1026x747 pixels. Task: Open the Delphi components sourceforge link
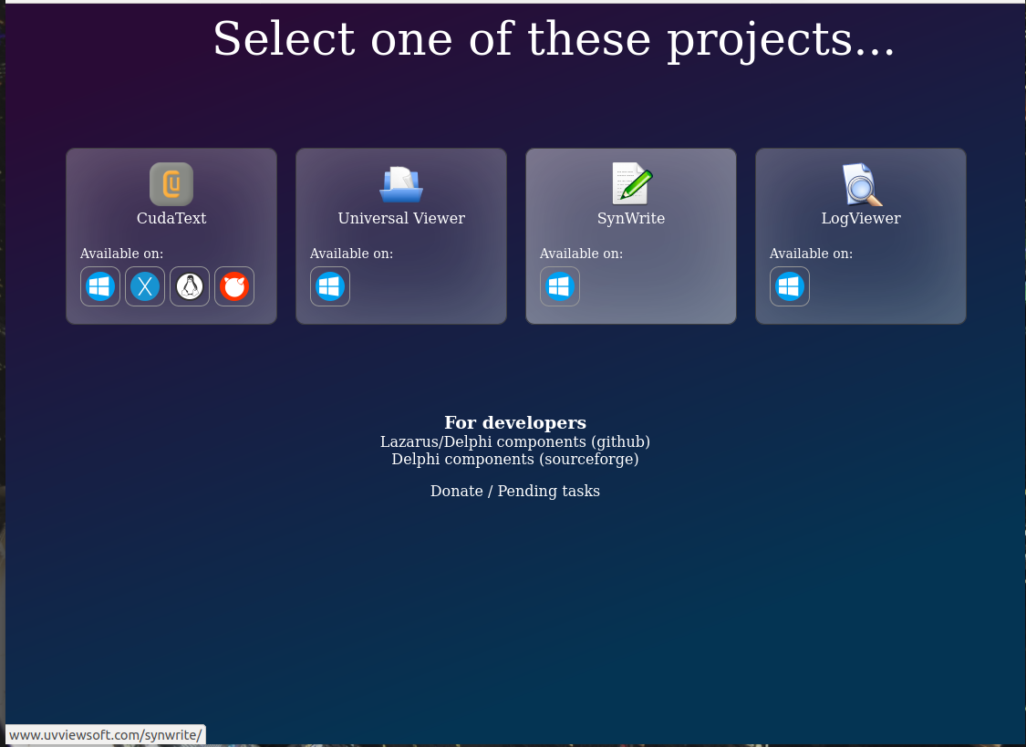(x=515, y=459)
